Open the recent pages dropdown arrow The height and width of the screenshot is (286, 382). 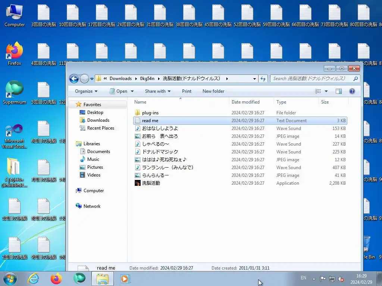click(x=92, y=79)
